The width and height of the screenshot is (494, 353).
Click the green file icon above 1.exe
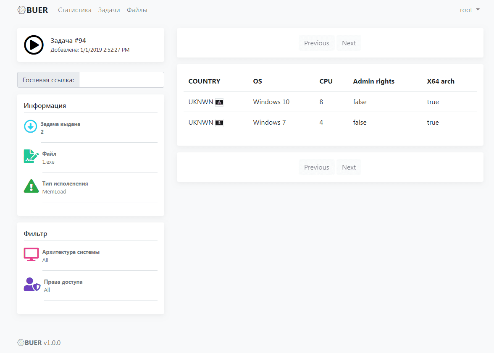coord(31,156)
